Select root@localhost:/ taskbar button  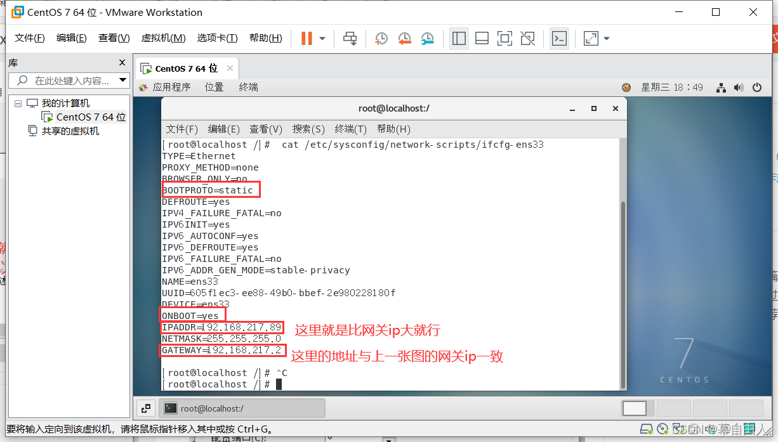coord(241,408)
